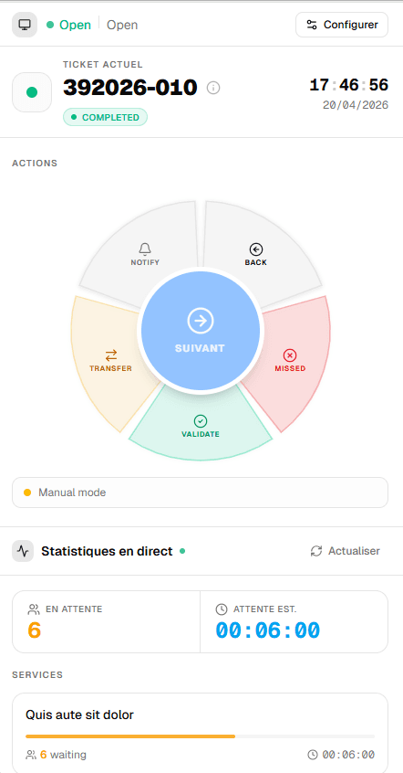Mark ticket as Missed

click(290, 361)
